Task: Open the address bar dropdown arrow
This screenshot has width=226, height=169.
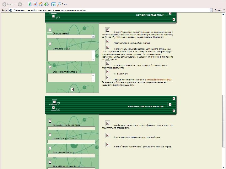Action: [x=211, y=10]
